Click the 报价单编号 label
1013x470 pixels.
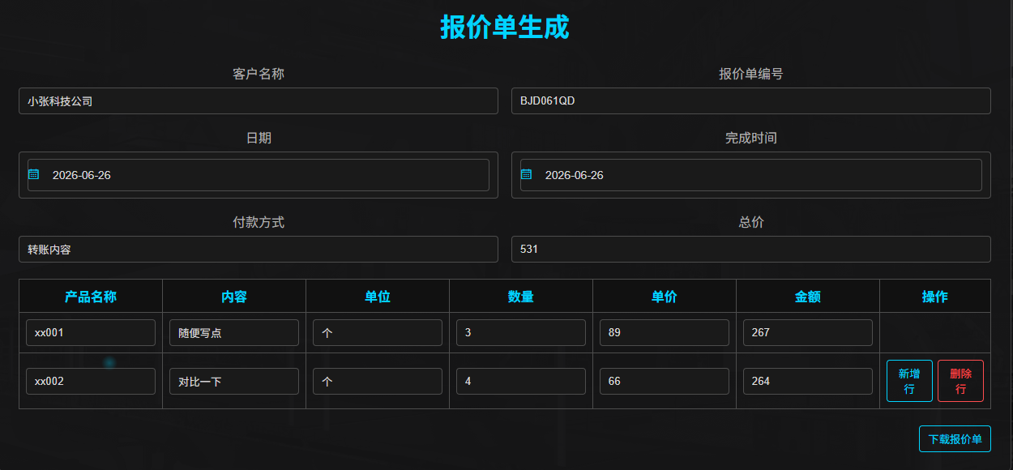click(751, 74)
